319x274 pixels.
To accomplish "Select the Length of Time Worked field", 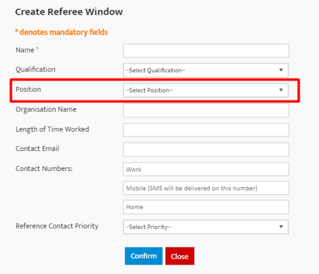I will [206, 130].
